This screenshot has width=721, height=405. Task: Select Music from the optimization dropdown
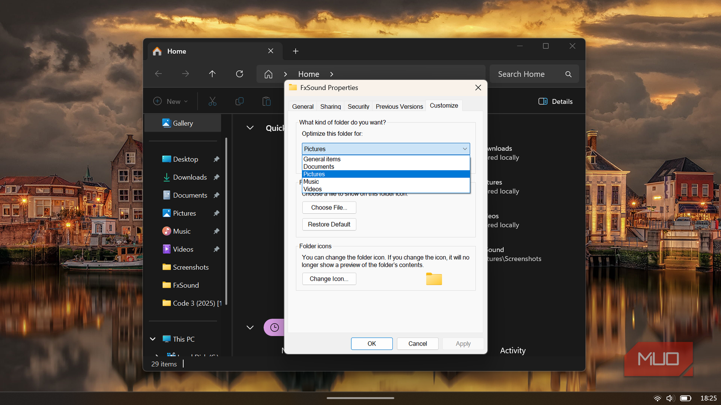point(311,182)
